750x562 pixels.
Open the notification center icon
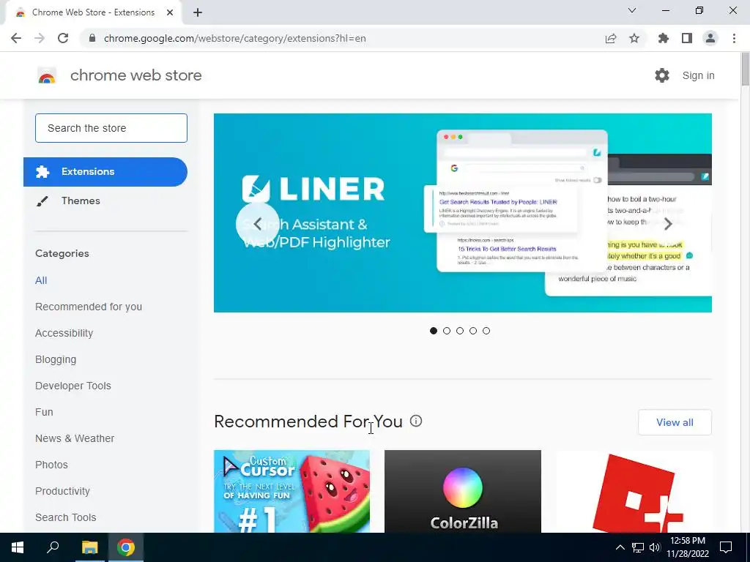click(726, 547)
